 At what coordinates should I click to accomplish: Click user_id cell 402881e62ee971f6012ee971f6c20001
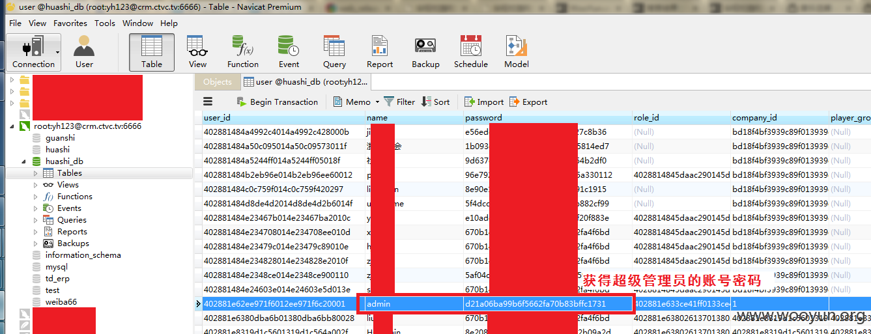pos(283,304)
